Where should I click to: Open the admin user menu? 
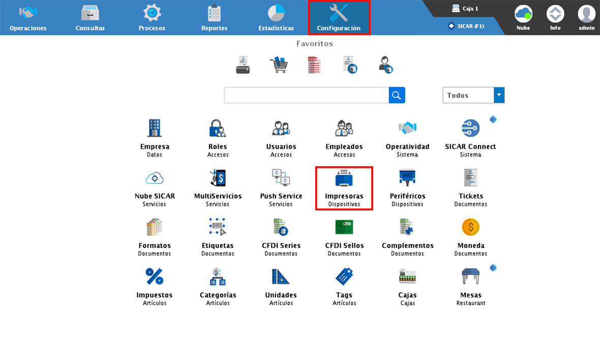[586, 17]
